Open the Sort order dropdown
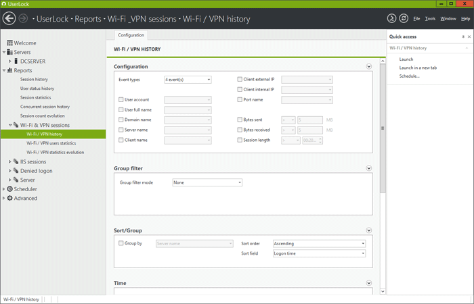Viewport: 474px width, 304px height. [x=319, y=244]
